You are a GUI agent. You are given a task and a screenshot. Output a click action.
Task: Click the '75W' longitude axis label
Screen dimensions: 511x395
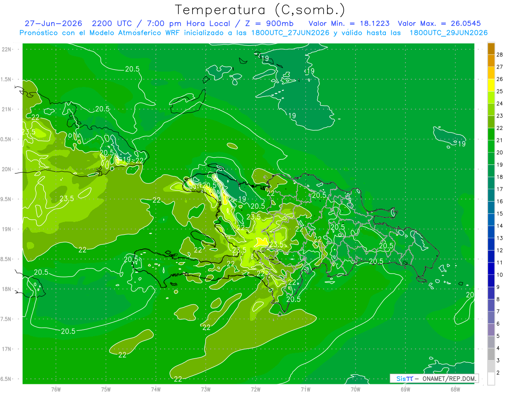click(x=106, y=389)
